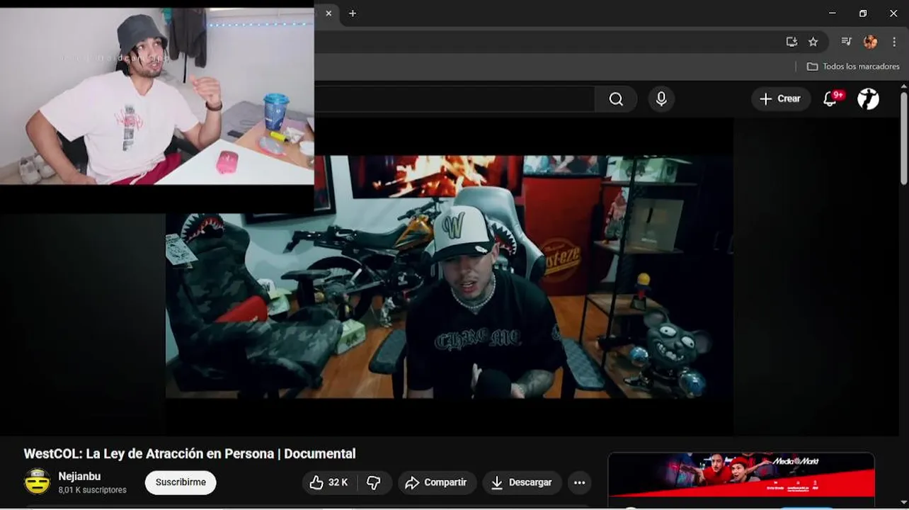Click the YouTube search magnifier button
This screenshot has width=909, height=510.
pyautogui.click(x=616, y=99)
